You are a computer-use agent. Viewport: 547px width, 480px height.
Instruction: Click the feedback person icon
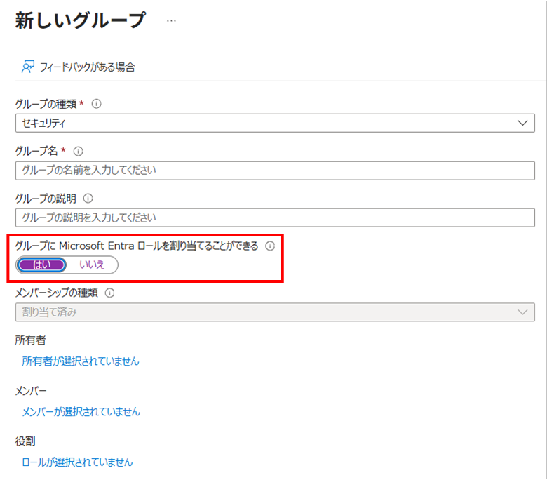click(27, 67)
